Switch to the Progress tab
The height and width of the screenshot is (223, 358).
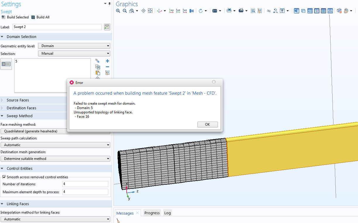click(x=152, y=213)
